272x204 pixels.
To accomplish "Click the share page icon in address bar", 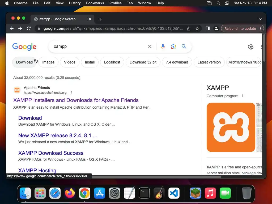I will pos(189,28).
